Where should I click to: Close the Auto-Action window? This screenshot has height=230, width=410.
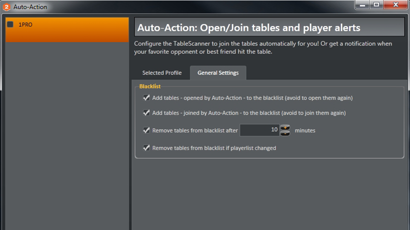[395, 4]
